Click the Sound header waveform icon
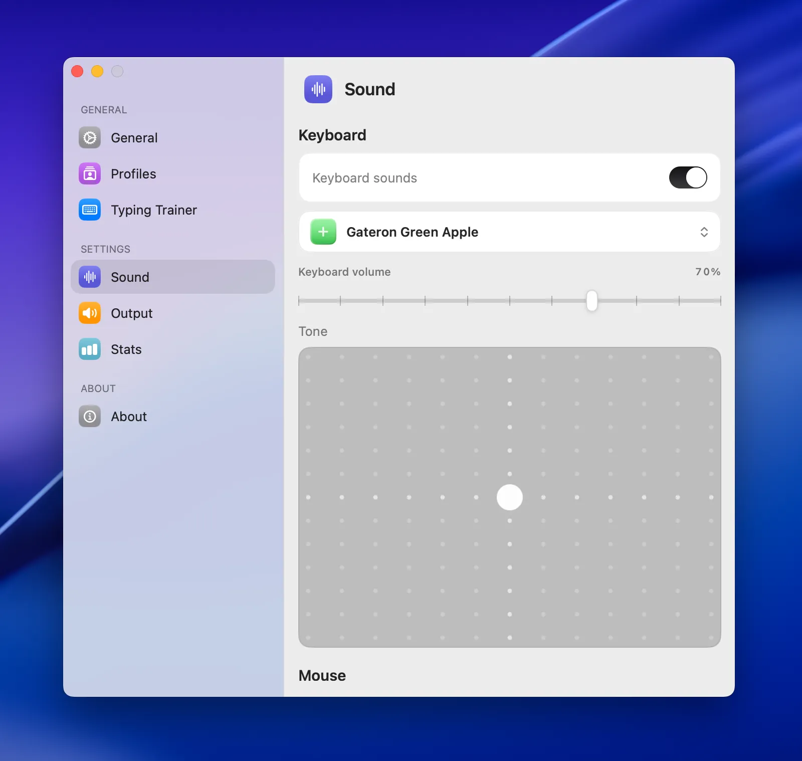 (318, 89)
